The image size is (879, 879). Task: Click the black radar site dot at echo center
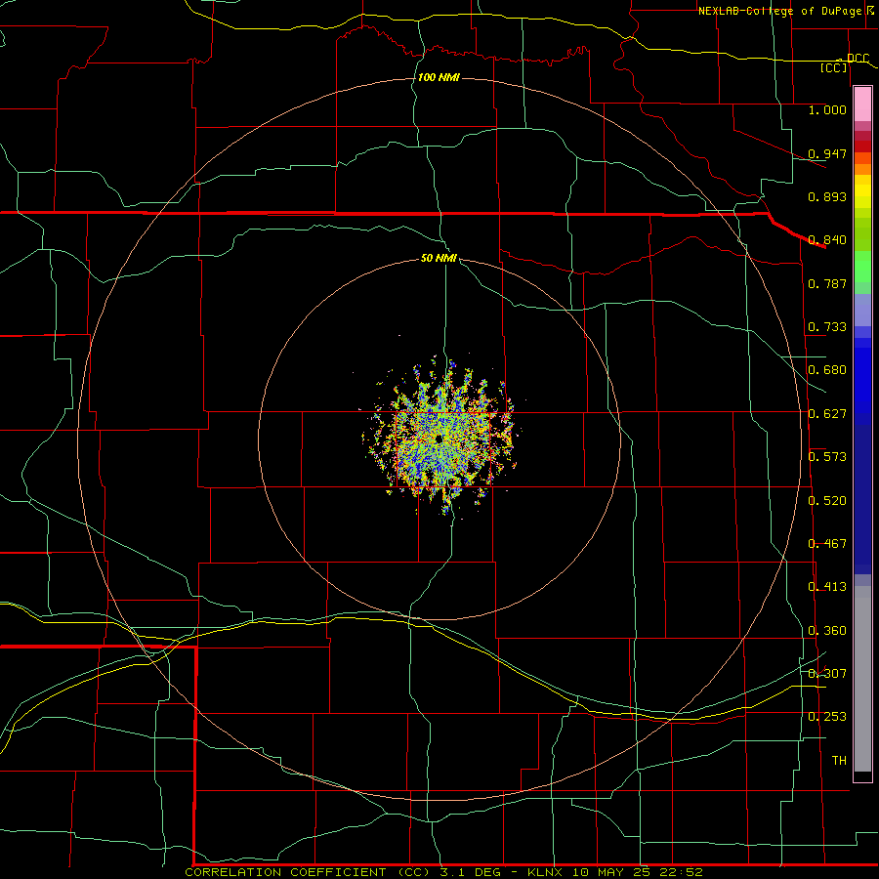[x=439, y=439]
